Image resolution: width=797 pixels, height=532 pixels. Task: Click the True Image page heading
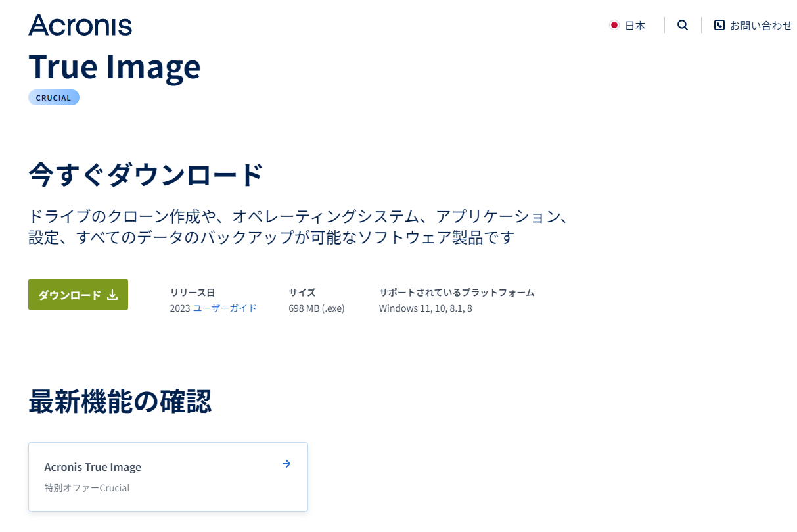pos(114,66)
